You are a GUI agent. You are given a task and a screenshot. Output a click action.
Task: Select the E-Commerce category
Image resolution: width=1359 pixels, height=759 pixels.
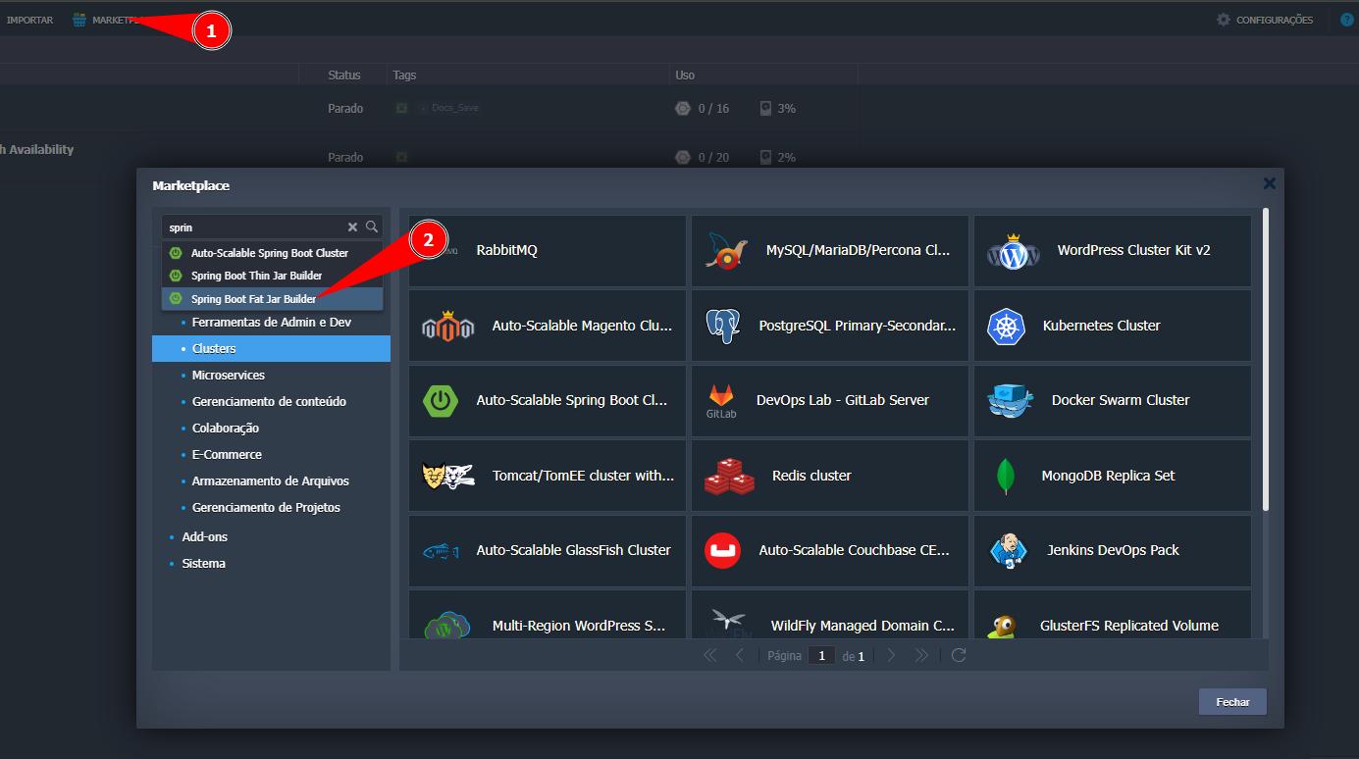227,454
